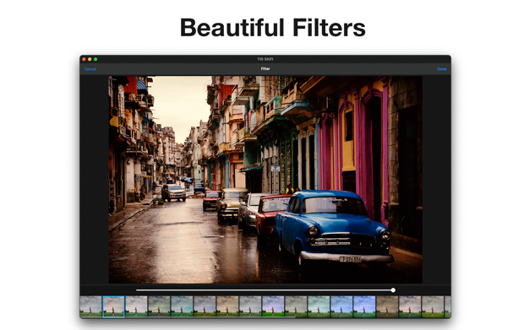Screen dimensions: 529x330
Task: Click the middle of the filter intensity slider track
Action: [264, 290]
